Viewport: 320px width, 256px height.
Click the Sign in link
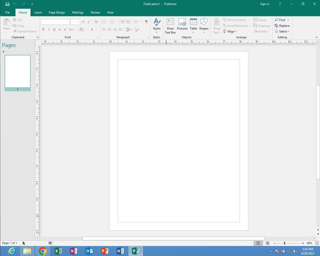click(x=264, y=4)
